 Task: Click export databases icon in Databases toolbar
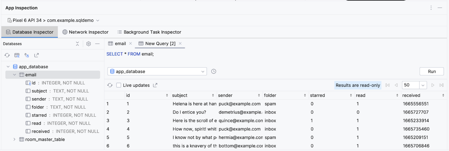point(36,55)
